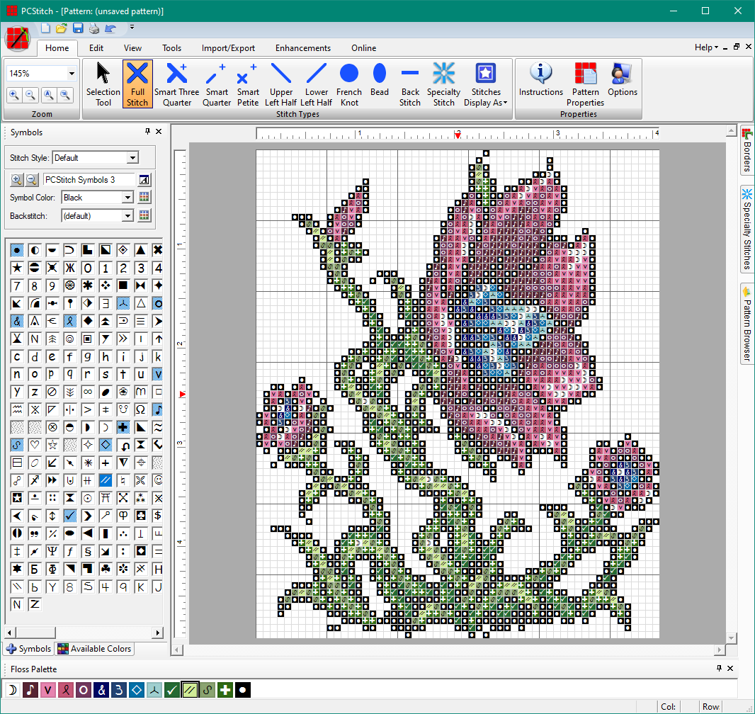
Task: Open the Import/Export menu
Action: (228, 48)
